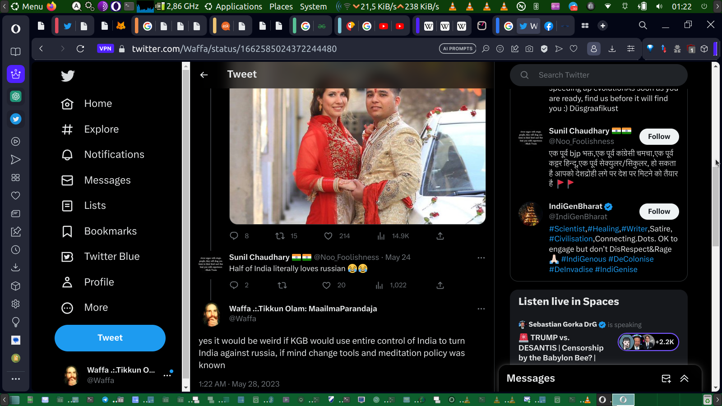722x406 pixels.
Task: Click the blue Tweet button
Action: click(x=110, y=338)
